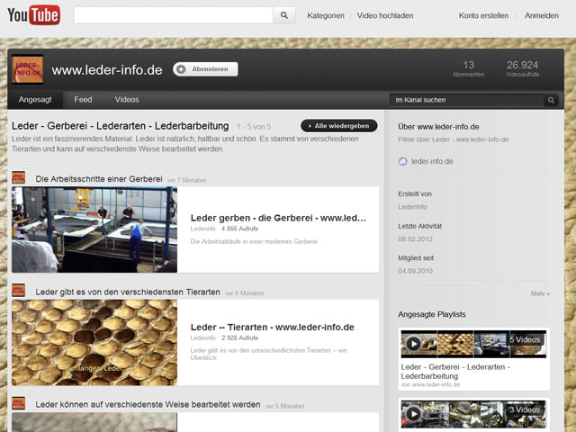Click 'vor 7 Monaten' timestamp

[x=186, y=180]
